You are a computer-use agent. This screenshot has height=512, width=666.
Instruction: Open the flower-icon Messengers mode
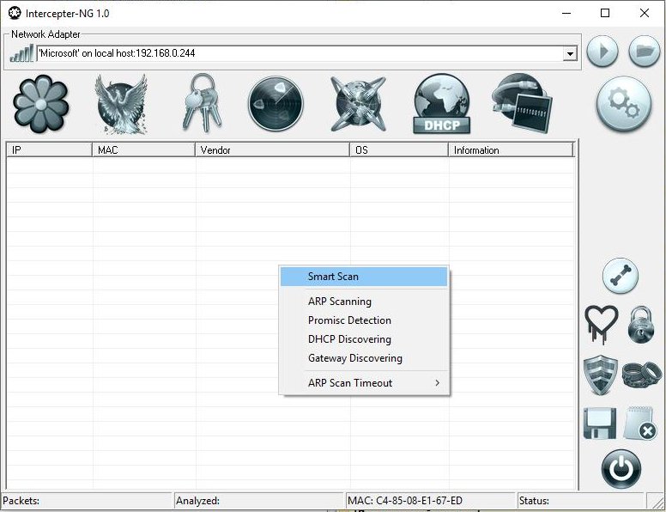tap(40, 104)
